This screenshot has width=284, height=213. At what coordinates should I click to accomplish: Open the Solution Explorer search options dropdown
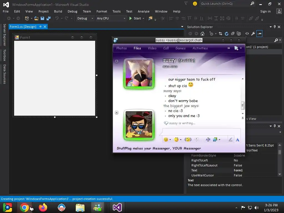tap(280, 40)
